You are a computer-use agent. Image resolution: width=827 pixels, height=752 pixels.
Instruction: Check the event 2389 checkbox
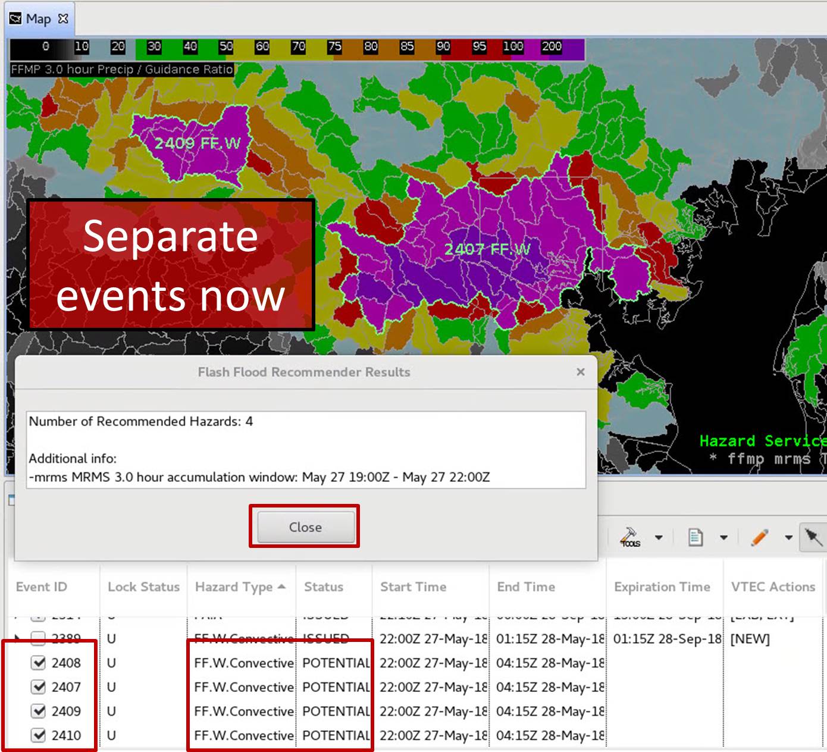[x=39, y=639]
